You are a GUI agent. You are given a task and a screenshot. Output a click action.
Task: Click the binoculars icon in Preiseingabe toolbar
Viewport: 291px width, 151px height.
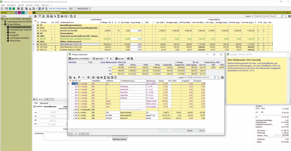click(62, 16)
